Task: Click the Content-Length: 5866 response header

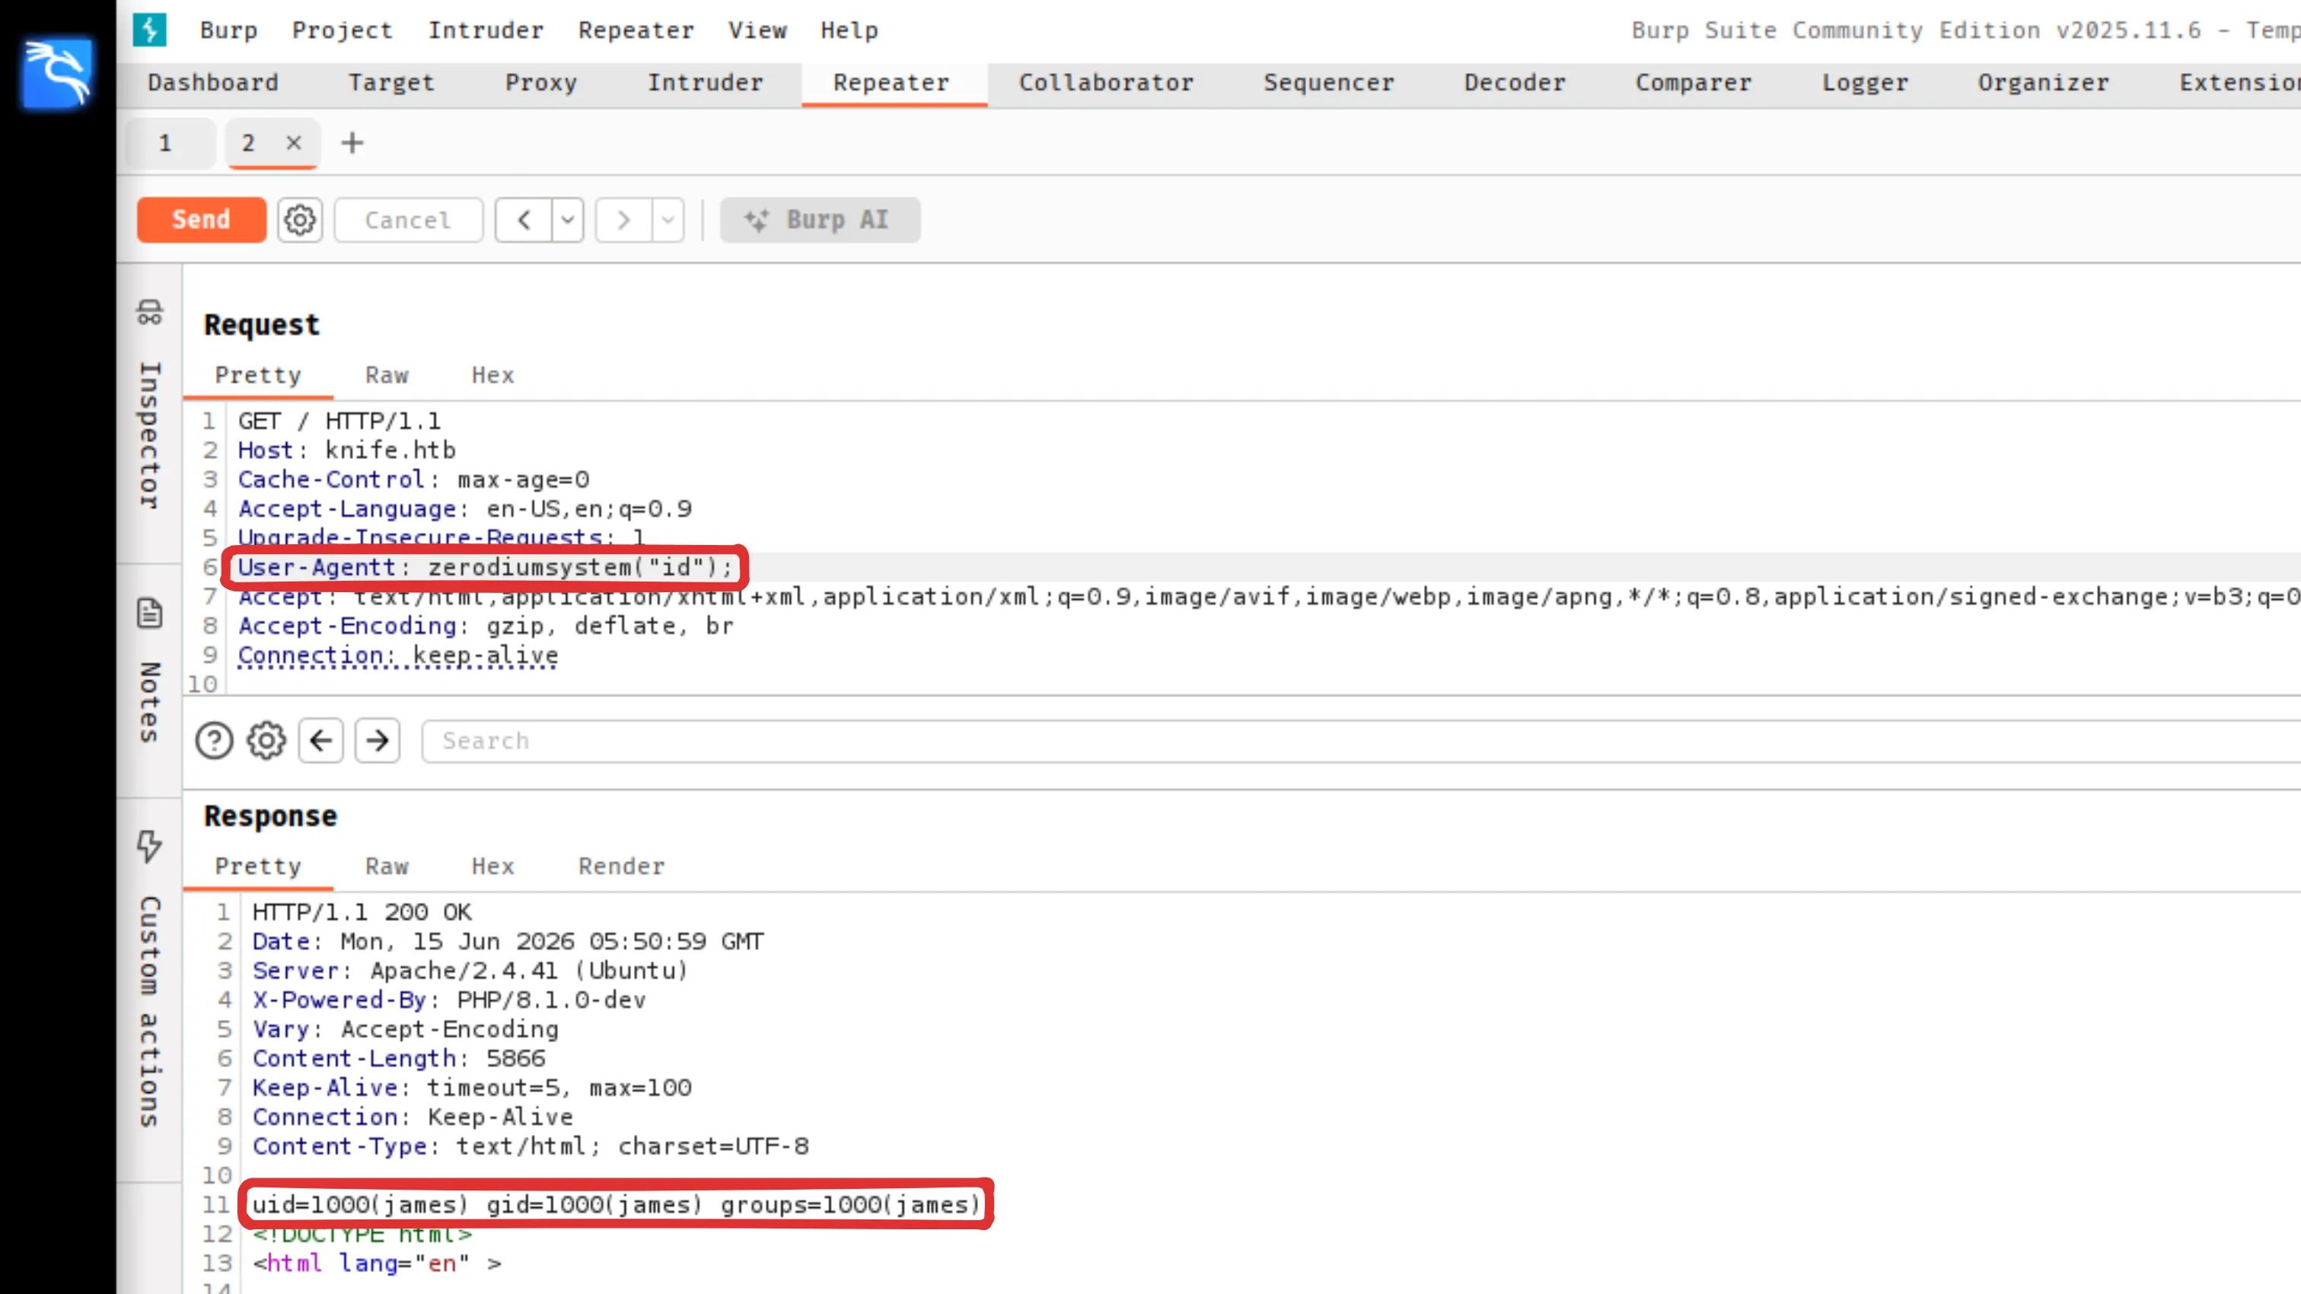Action: click(x=398, y=1059)
